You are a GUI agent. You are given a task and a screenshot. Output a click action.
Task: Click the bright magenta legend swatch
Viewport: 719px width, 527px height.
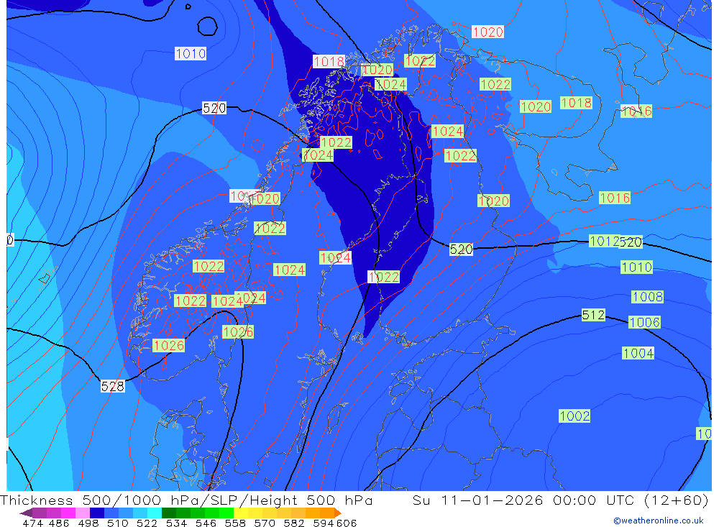tap(68, 513)
